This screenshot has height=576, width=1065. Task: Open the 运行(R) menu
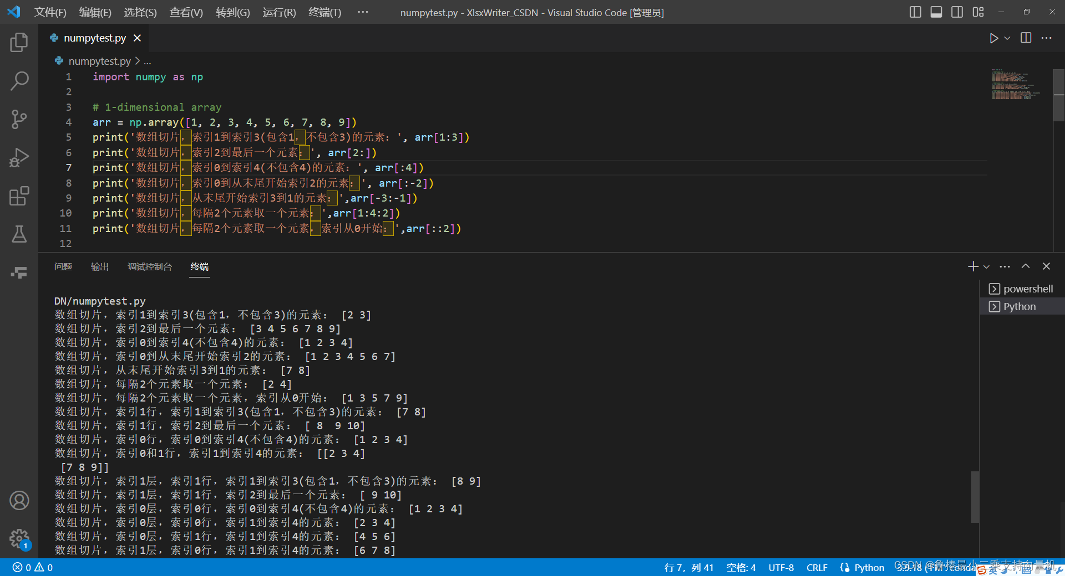tap(280, 12)
